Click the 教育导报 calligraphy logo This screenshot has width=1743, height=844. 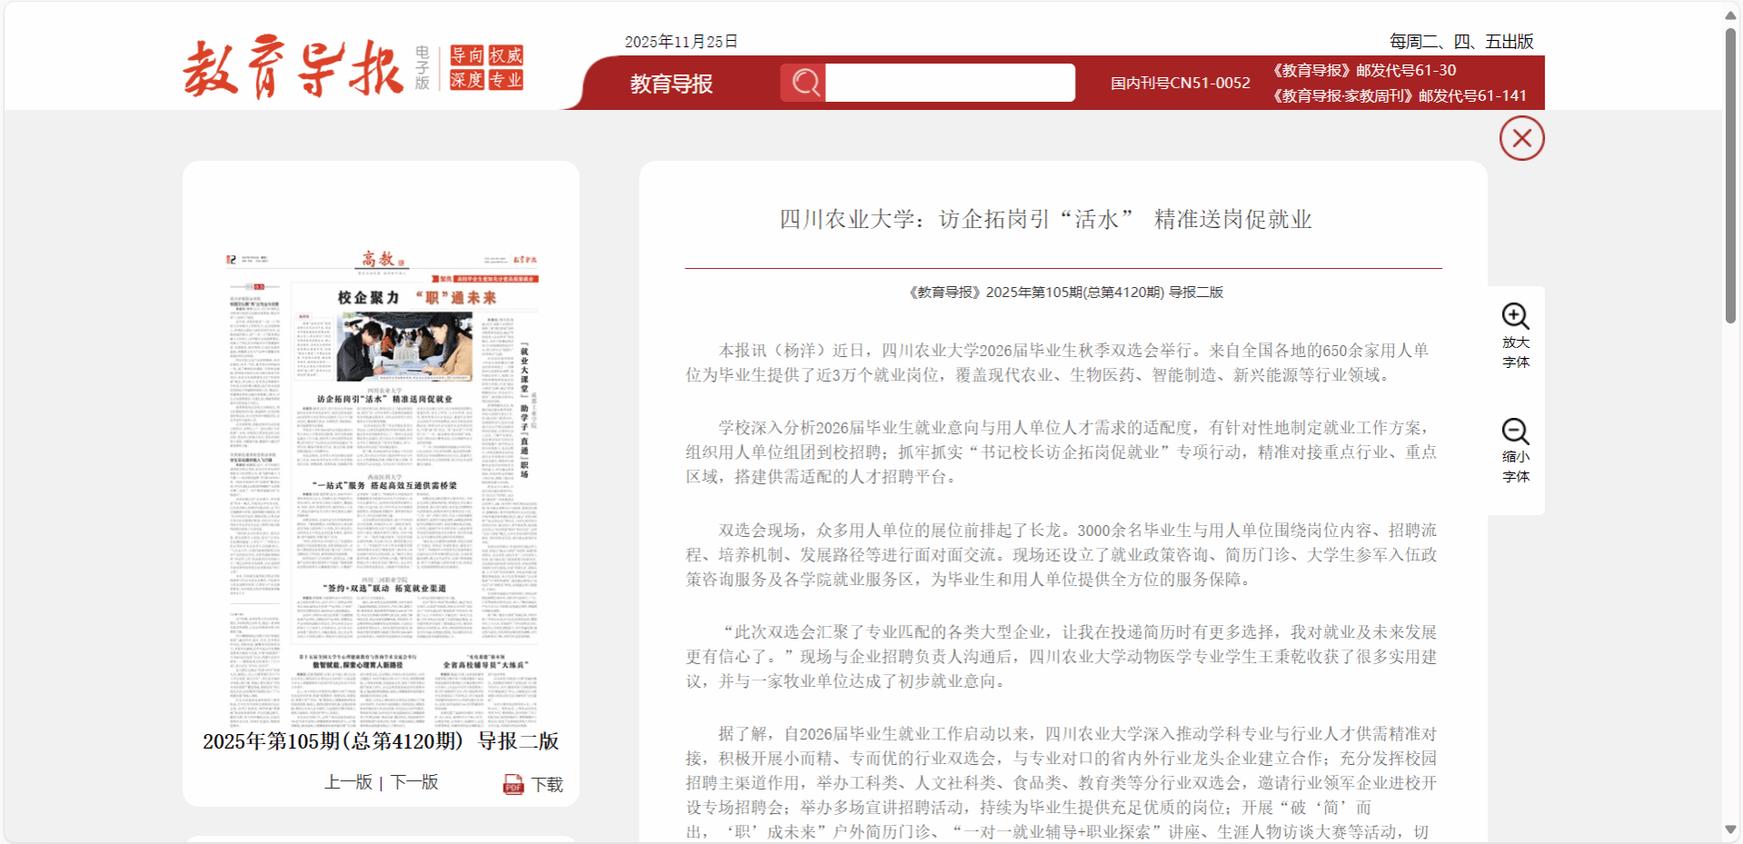tap(293, 68)
